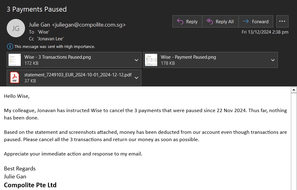
Task: Click the JG sender avatar
Action: click(x=16, y=28)
